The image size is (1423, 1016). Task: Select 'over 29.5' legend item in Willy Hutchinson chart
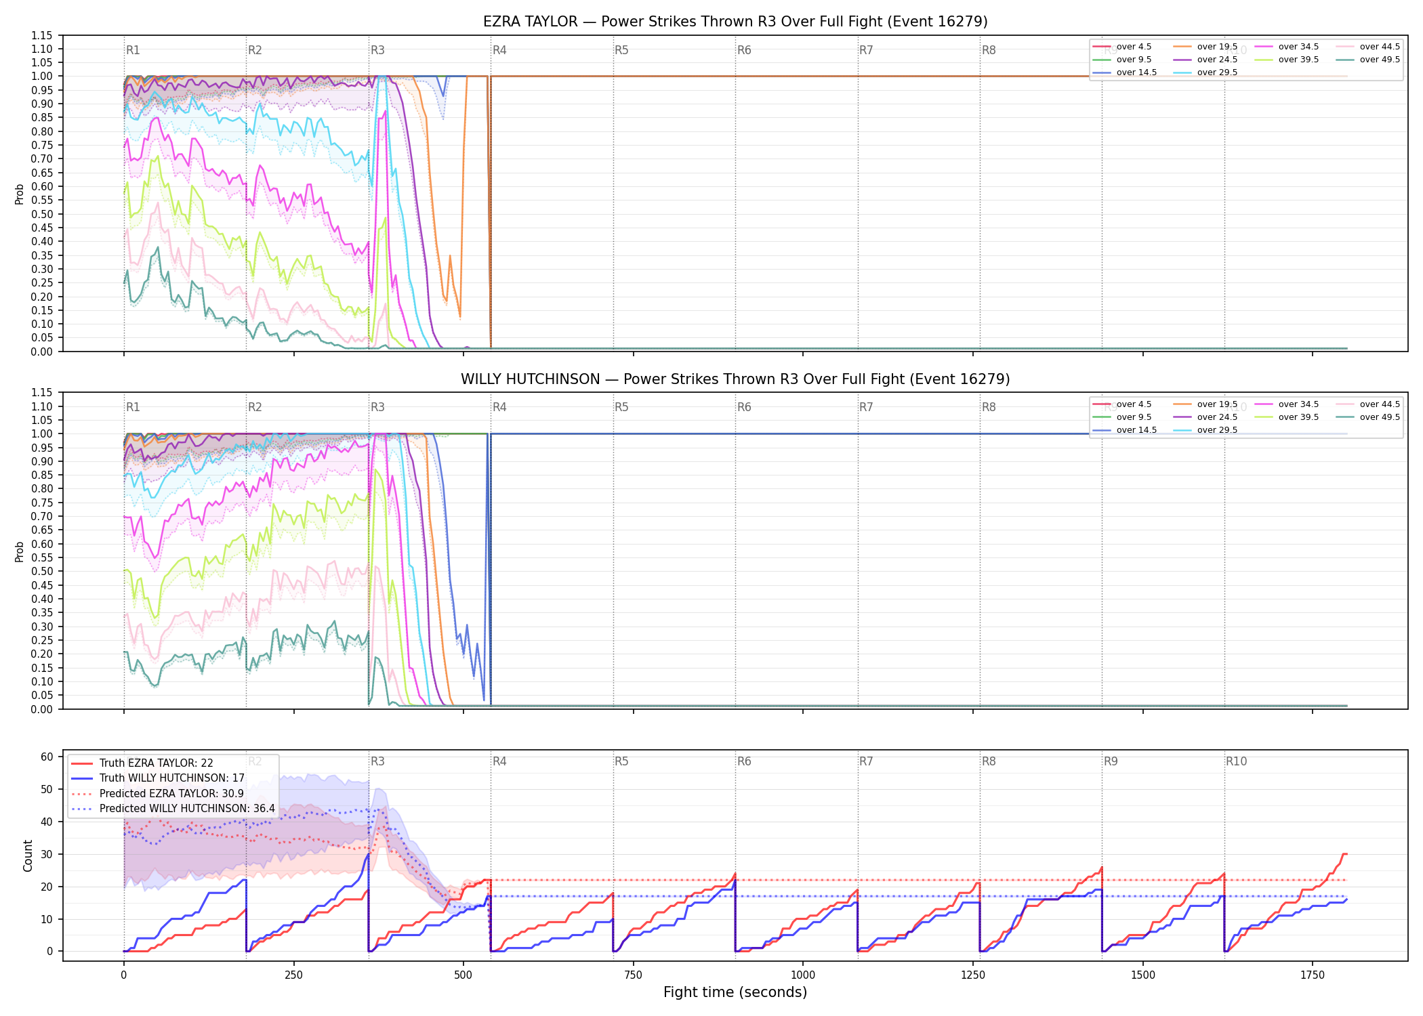coord(1205,430)
